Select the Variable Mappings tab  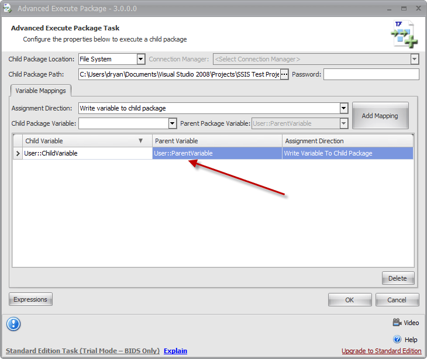(40, 91)
